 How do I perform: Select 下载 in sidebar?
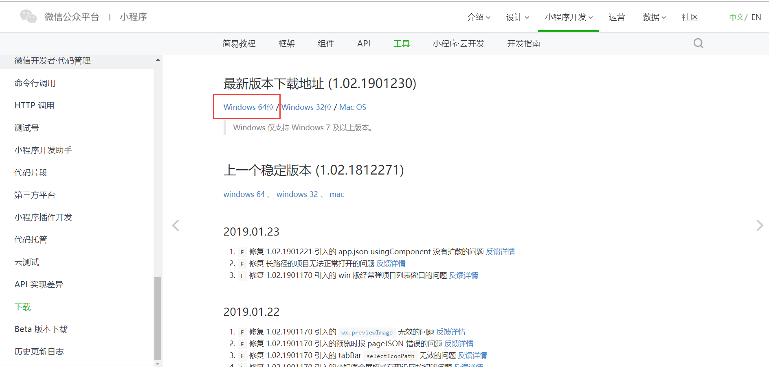coord(23,307)
